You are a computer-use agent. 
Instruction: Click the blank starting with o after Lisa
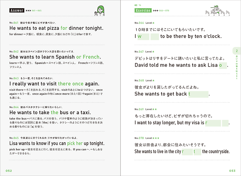point(223,65)
